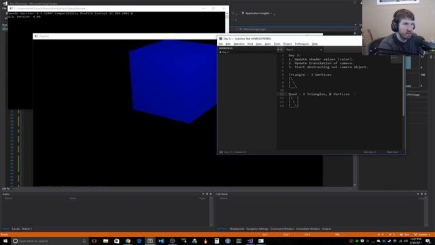435x245 pixels.
Task: Click Day 3 under Open Files sidebar
Action: pyautogui.click(x=225, y=52)
